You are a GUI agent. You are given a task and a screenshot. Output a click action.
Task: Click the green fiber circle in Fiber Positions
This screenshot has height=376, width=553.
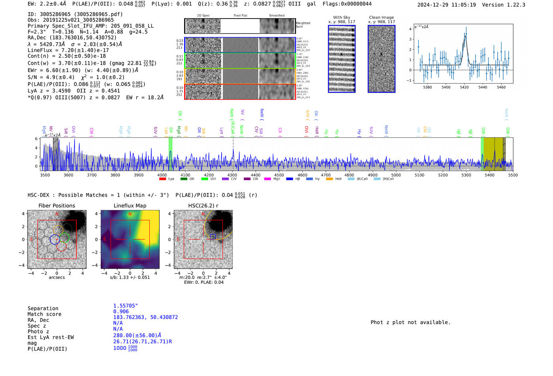pos(64,238)
